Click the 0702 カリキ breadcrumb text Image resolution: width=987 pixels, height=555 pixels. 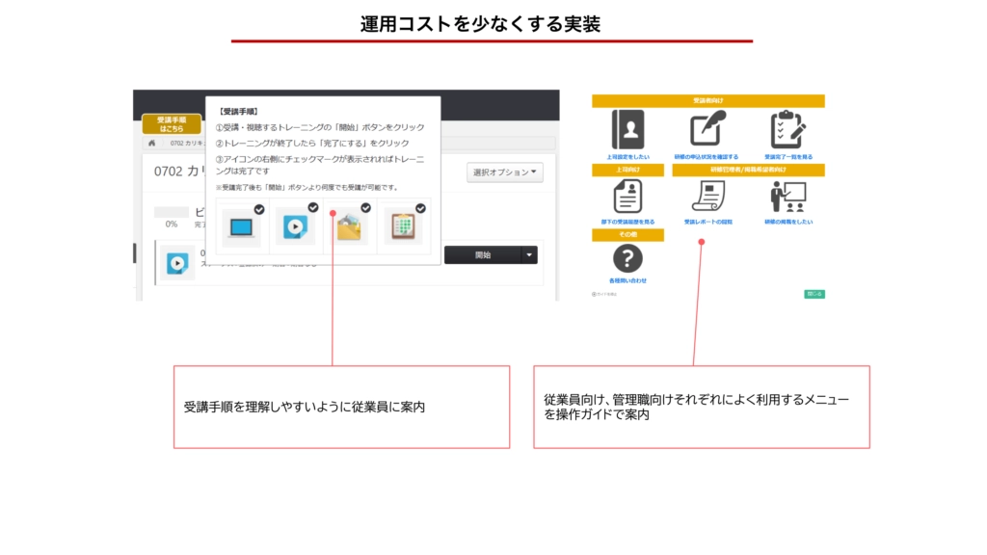point(187,144)
